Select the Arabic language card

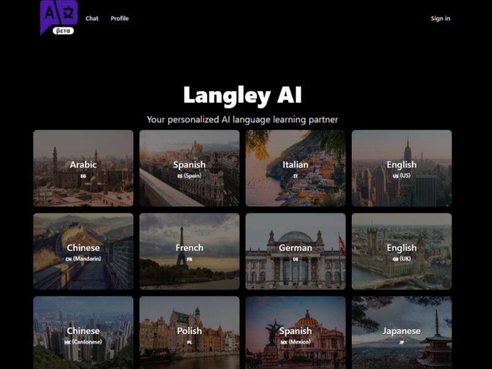(83, 168)
